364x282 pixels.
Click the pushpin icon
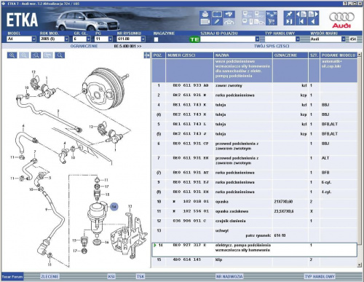[x=289, y=14]
